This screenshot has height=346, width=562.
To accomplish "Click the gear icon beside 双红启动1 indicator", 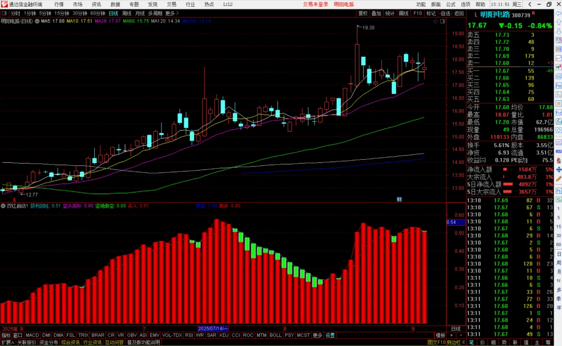I will click(x=3, y=206).
